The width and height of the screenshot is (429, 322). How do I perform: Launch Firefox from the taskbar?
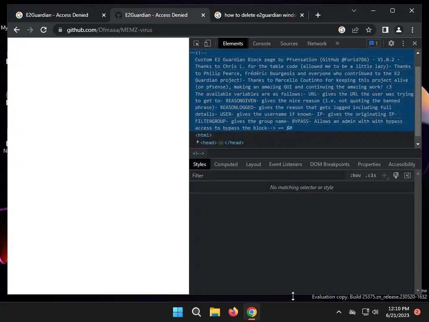tap(233, 312)
